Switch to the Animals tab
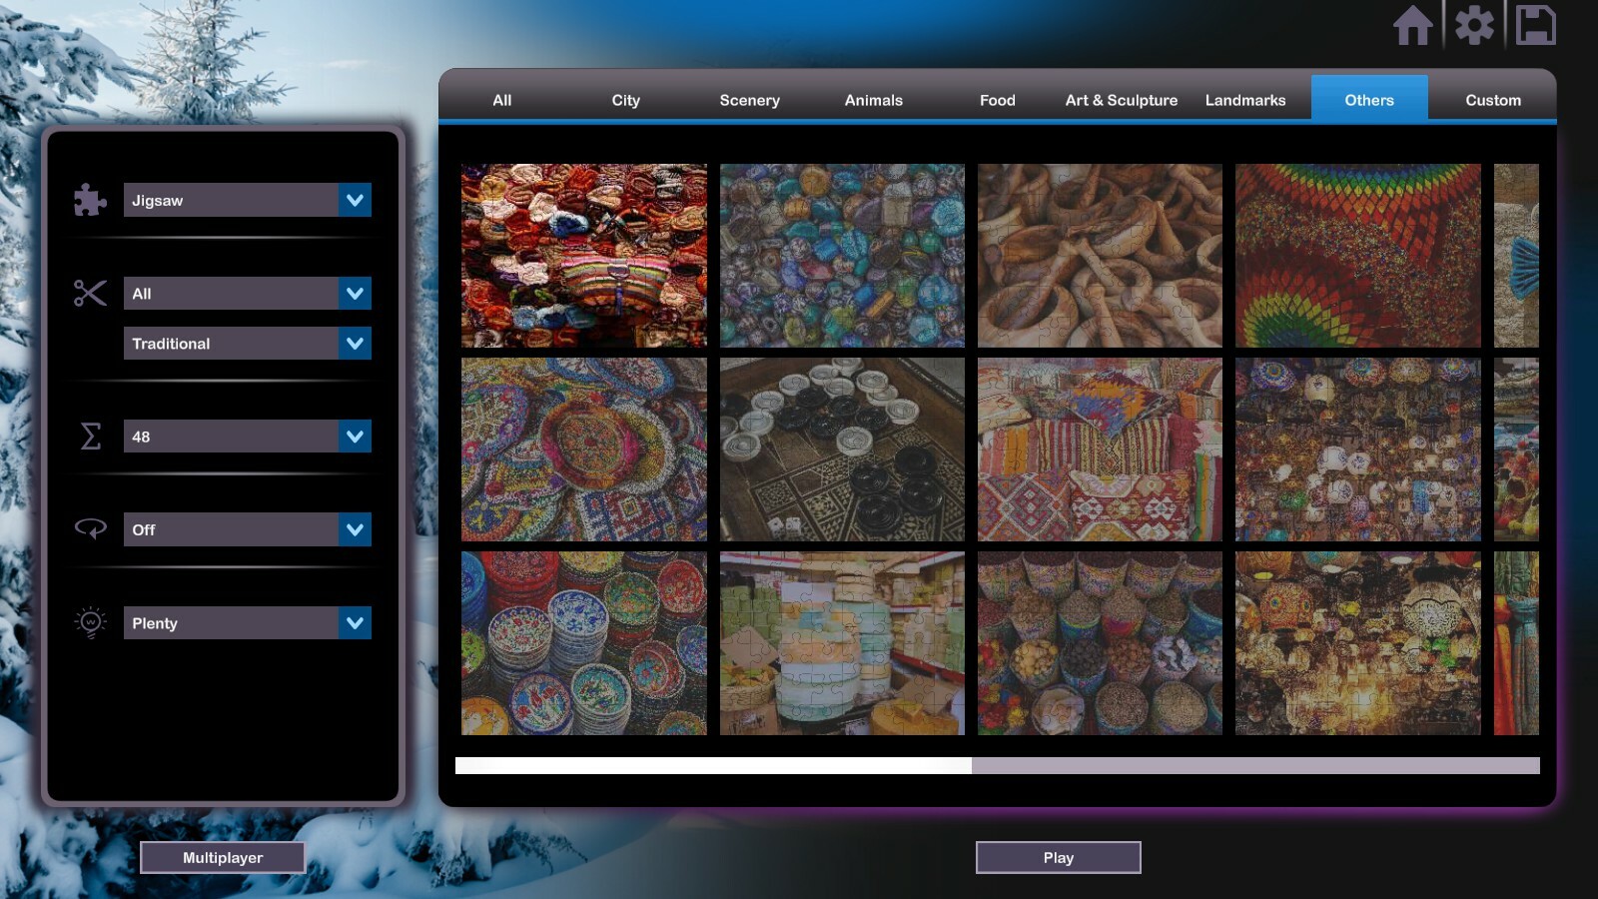 click(873, 100)
